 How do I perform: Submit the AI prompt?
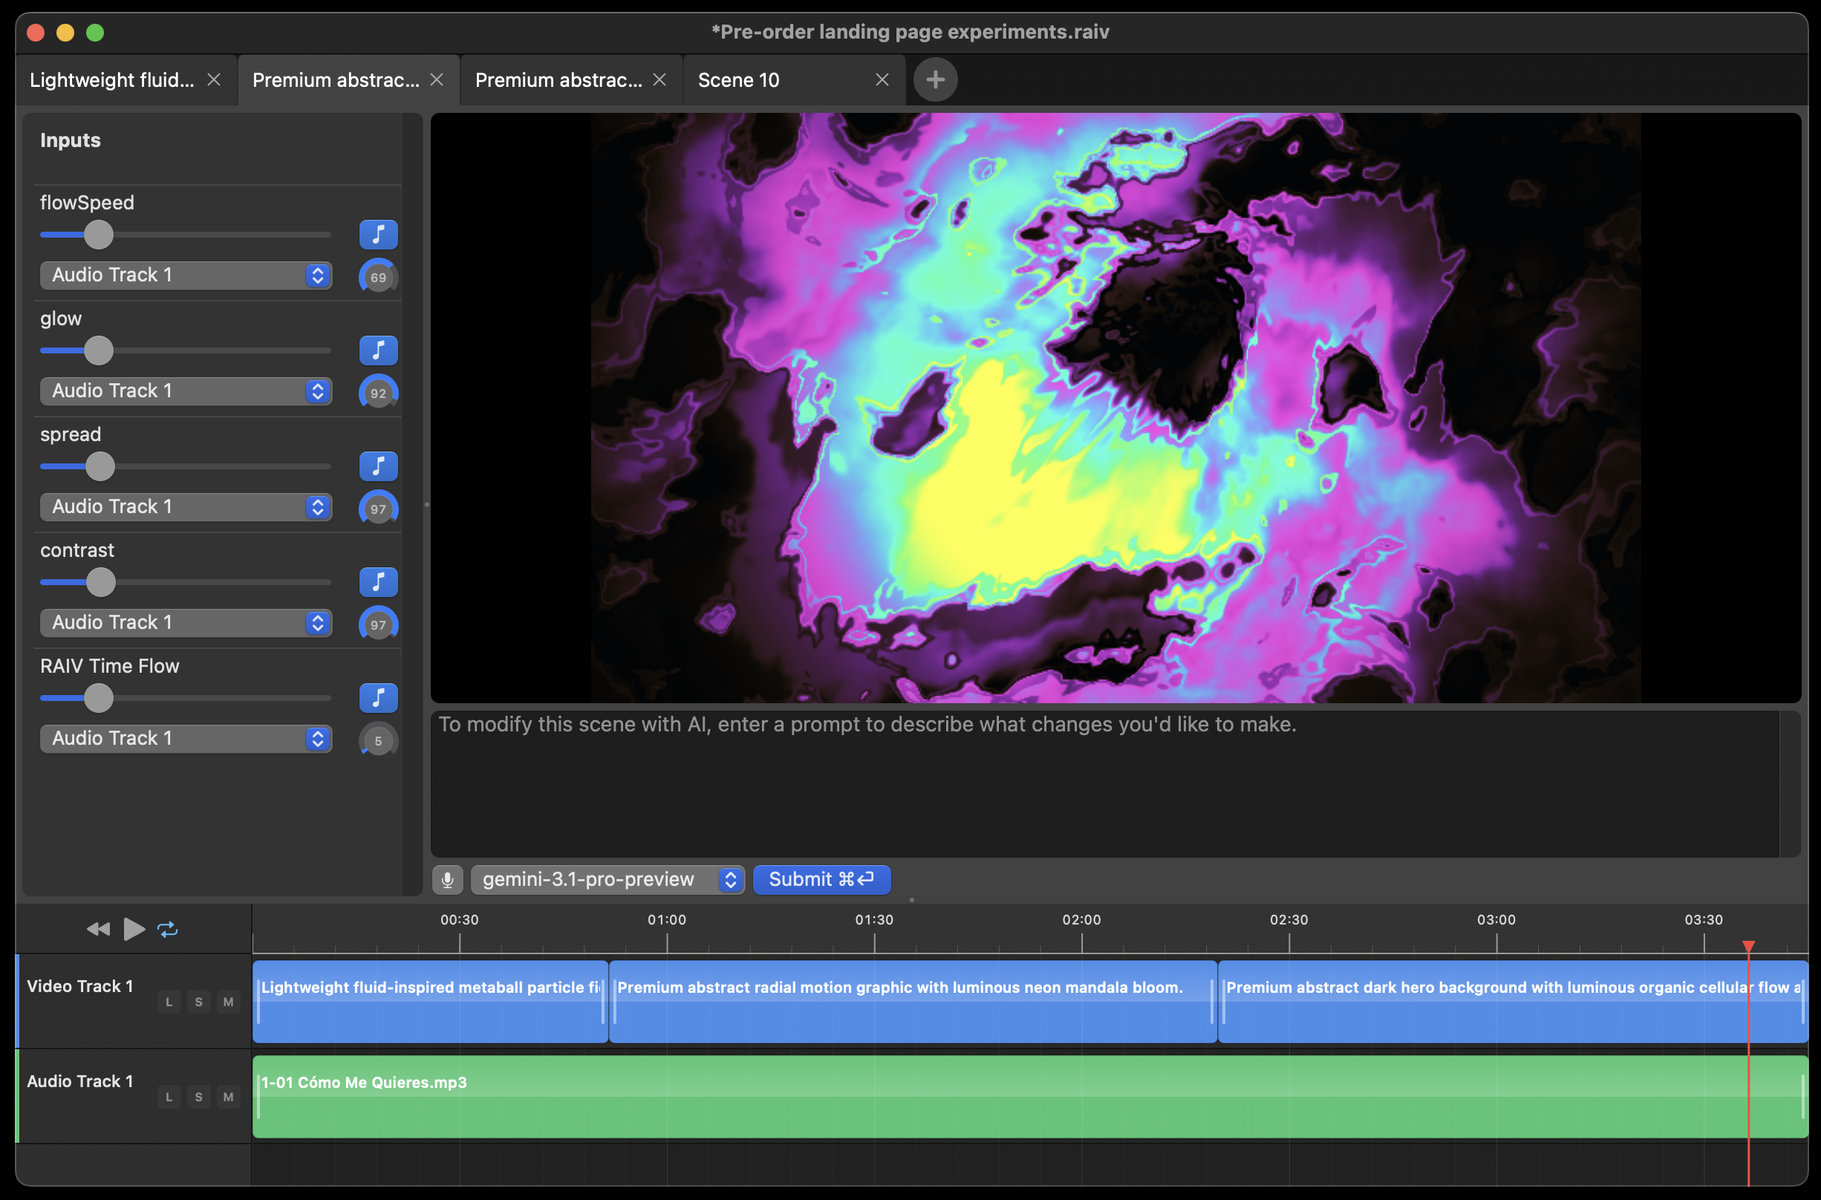pyautogui.click(x=821, y=880)
